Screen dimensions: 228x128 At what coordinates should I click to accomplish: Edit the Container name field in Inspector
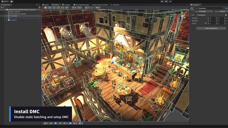pos(210,8)
